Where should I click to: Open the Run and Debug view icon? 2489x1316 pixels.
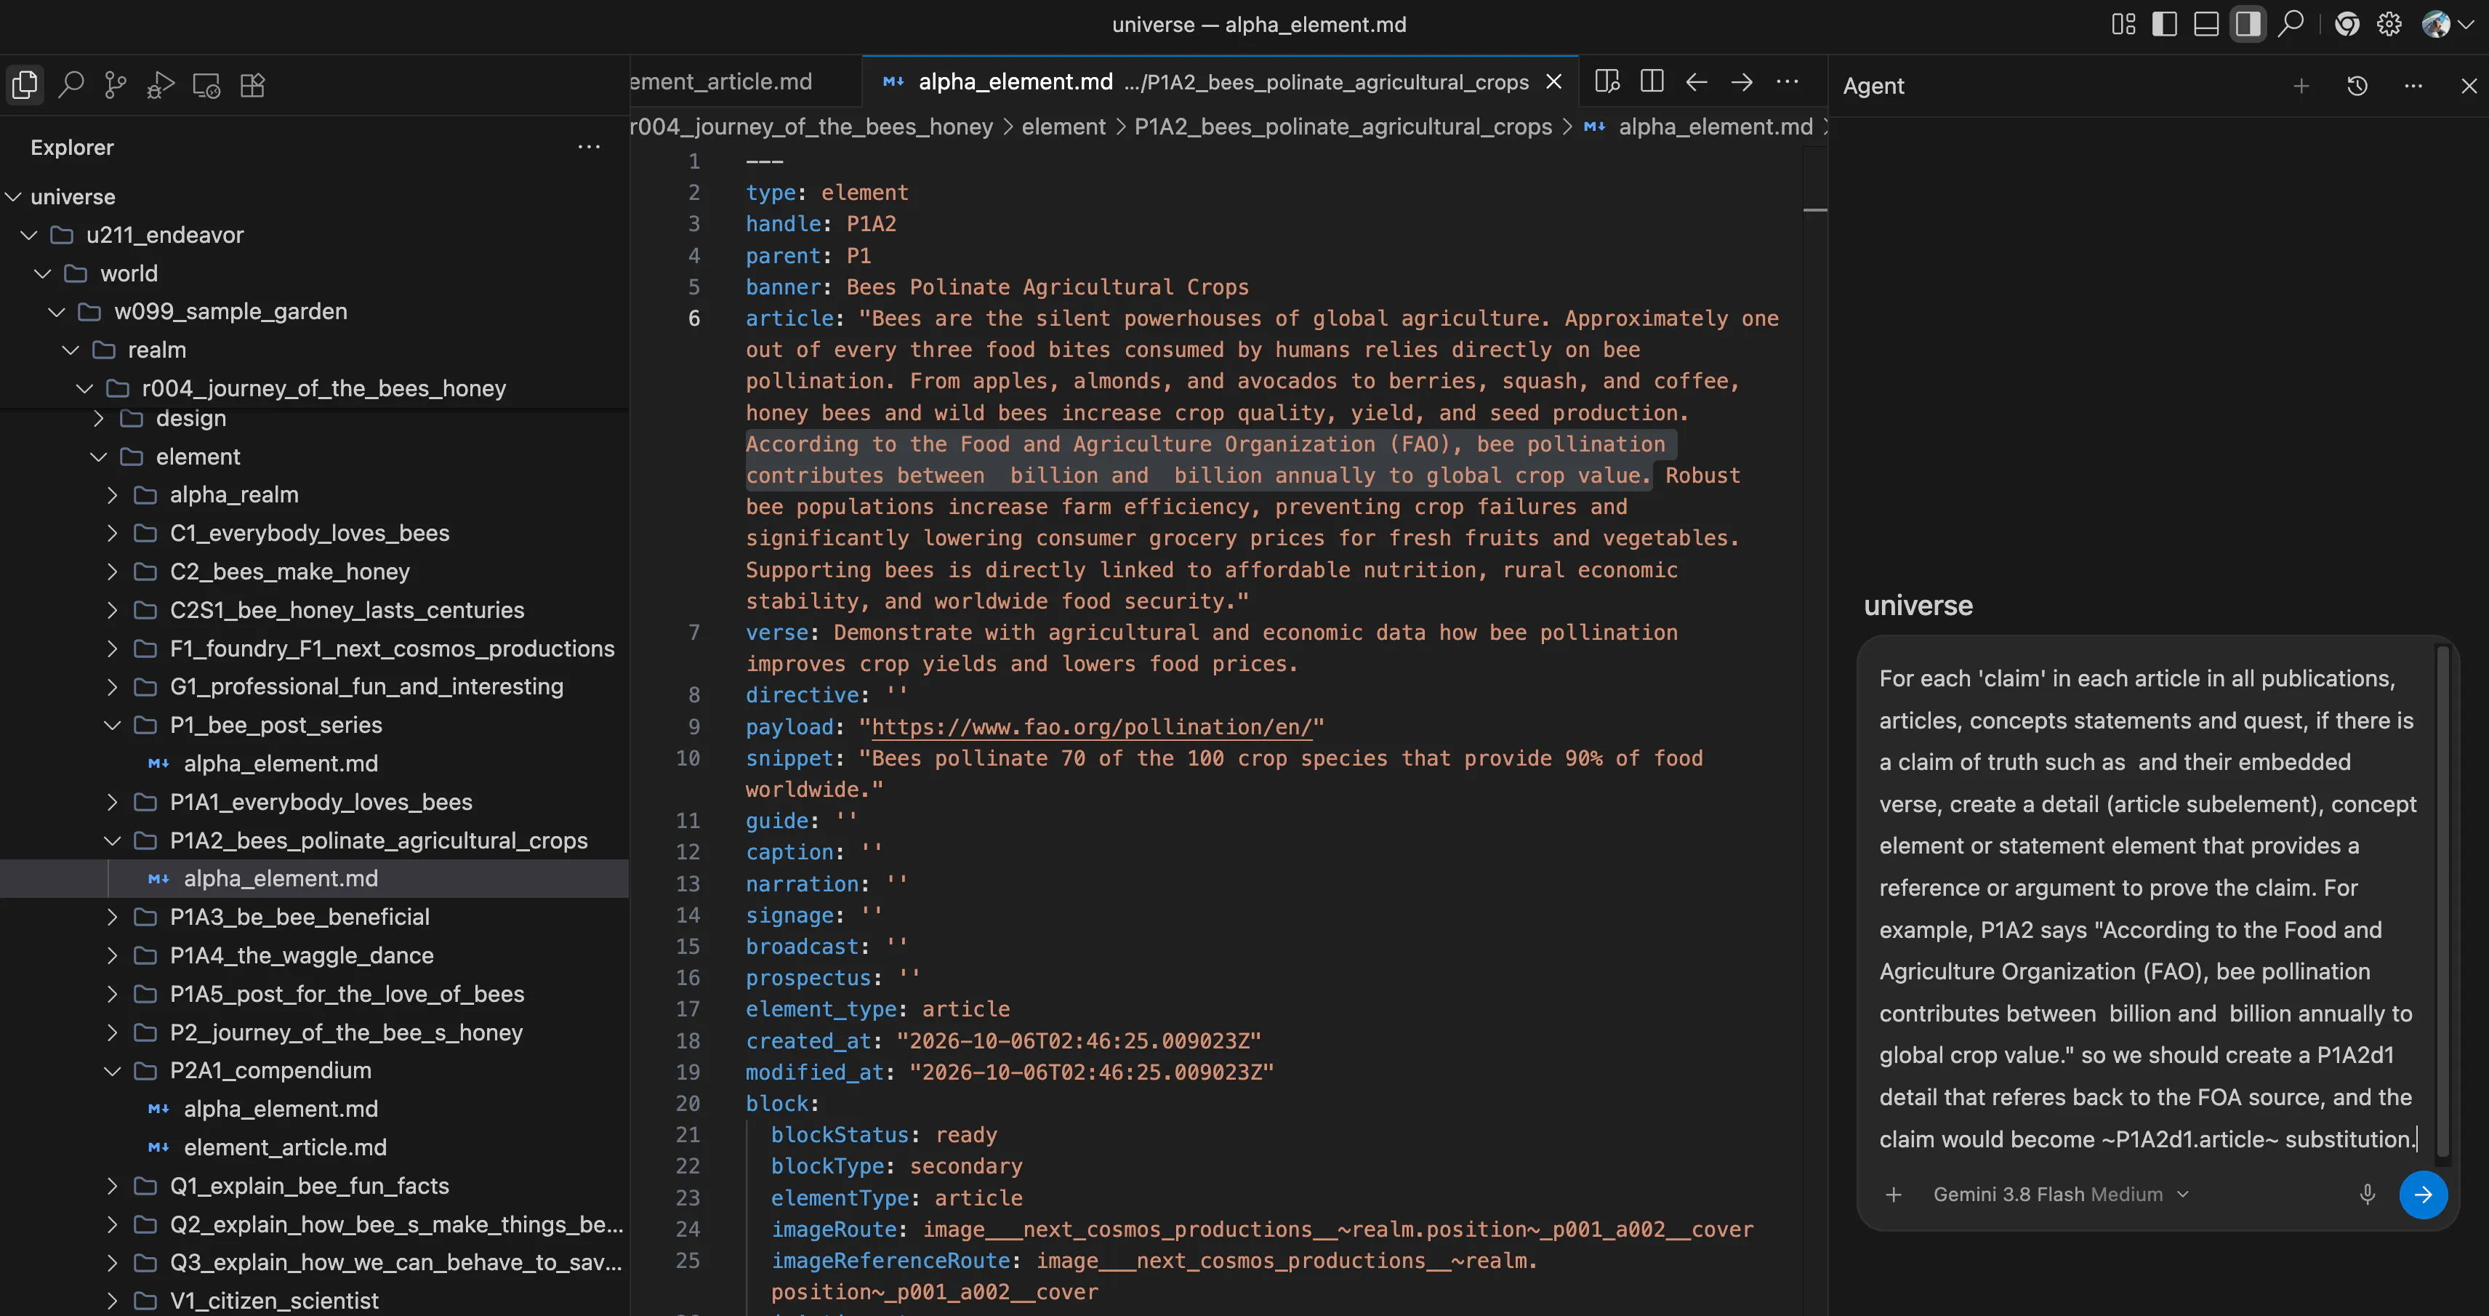(x=161, y=85)
